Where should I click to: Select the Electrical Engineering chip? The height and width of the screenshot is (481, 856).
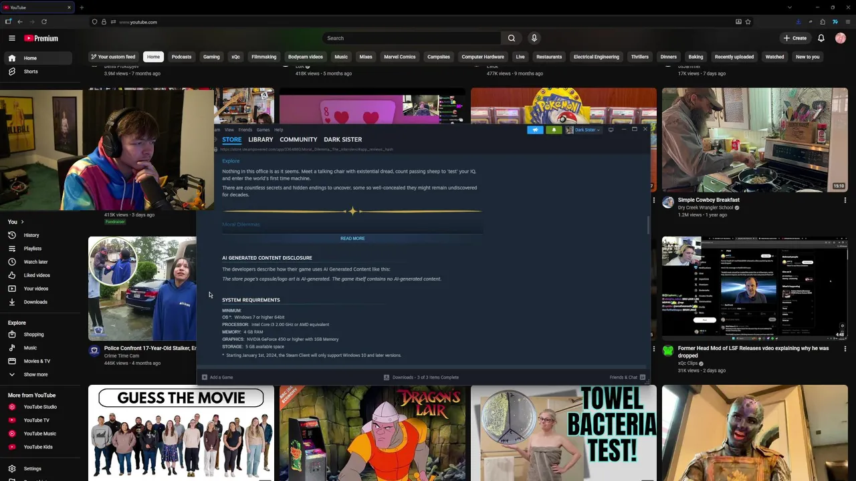point(596,57)
